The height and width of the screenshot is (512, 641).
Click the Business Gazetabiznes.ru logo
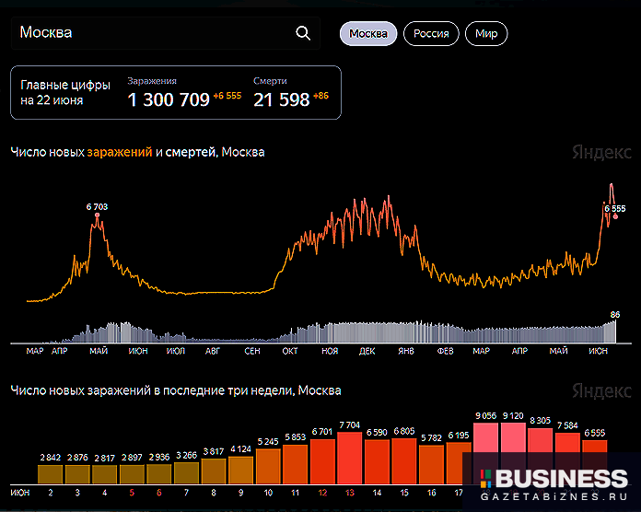coord(555,484)
